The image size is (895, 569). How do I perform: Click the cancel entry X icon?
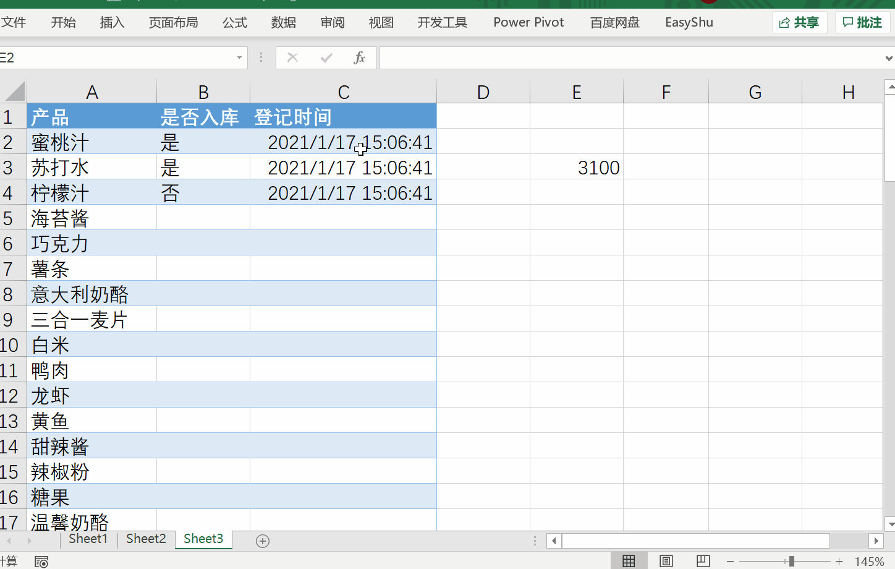coord(293,58)
